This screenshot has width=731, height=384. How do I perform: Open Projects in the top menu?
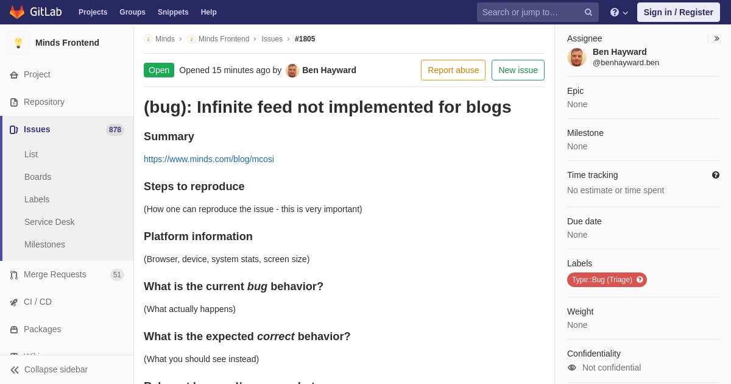tap(93, 12)
